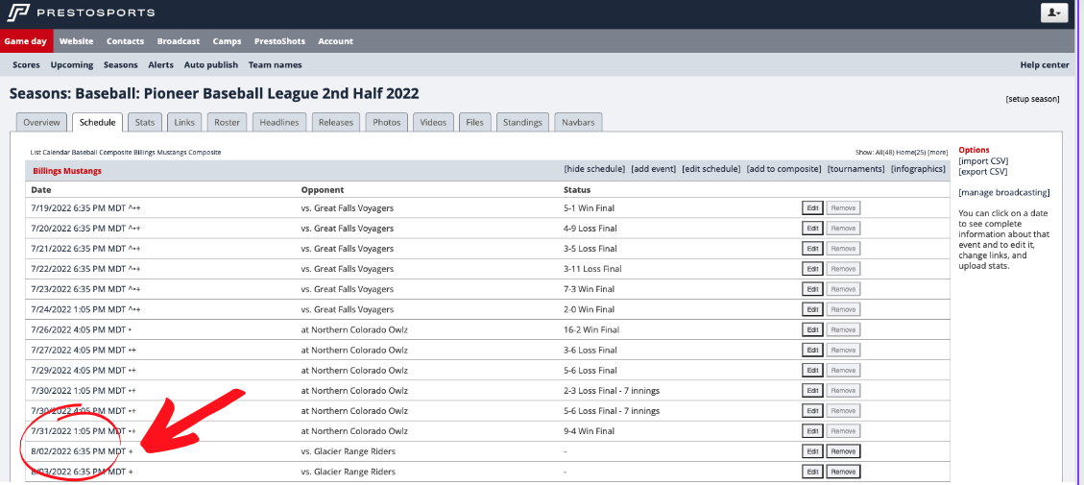Click the manage broadcasting link
Viewport: 1084px width, 485px height.
pyautogui.click(x=1003, y=193)
